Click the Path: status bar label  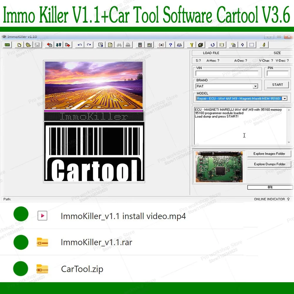[7, 199]
